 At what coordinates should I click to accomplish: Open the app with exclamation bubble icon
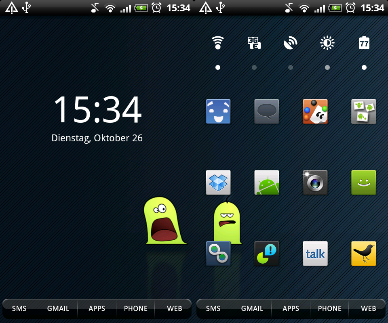(x=267, y=254)
